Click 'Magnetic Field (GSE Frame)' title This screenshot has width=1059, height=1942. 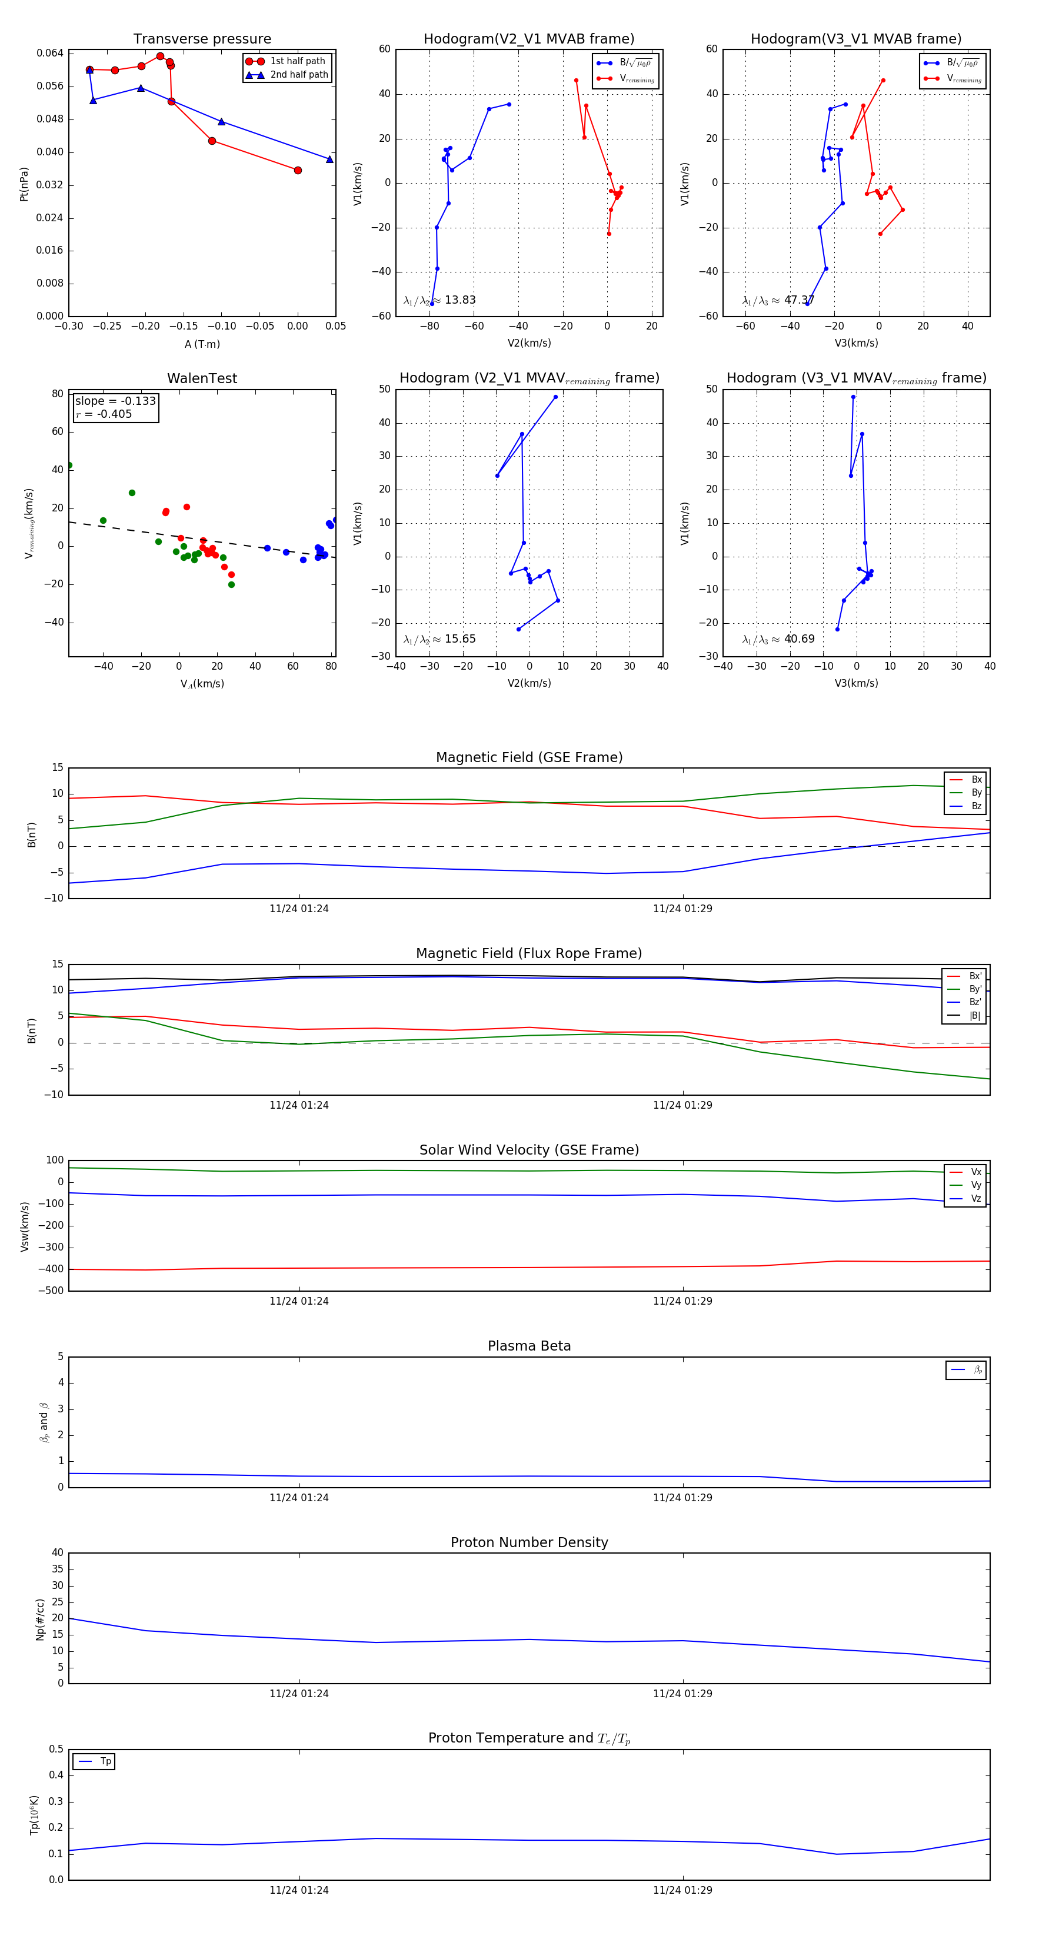pyautogui.click(x=529, y=757)
